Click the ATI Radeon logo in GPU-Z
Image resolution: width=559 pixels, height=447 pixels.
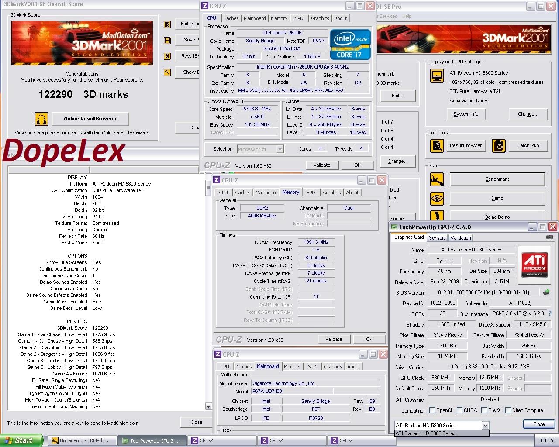tap(535, 265)
